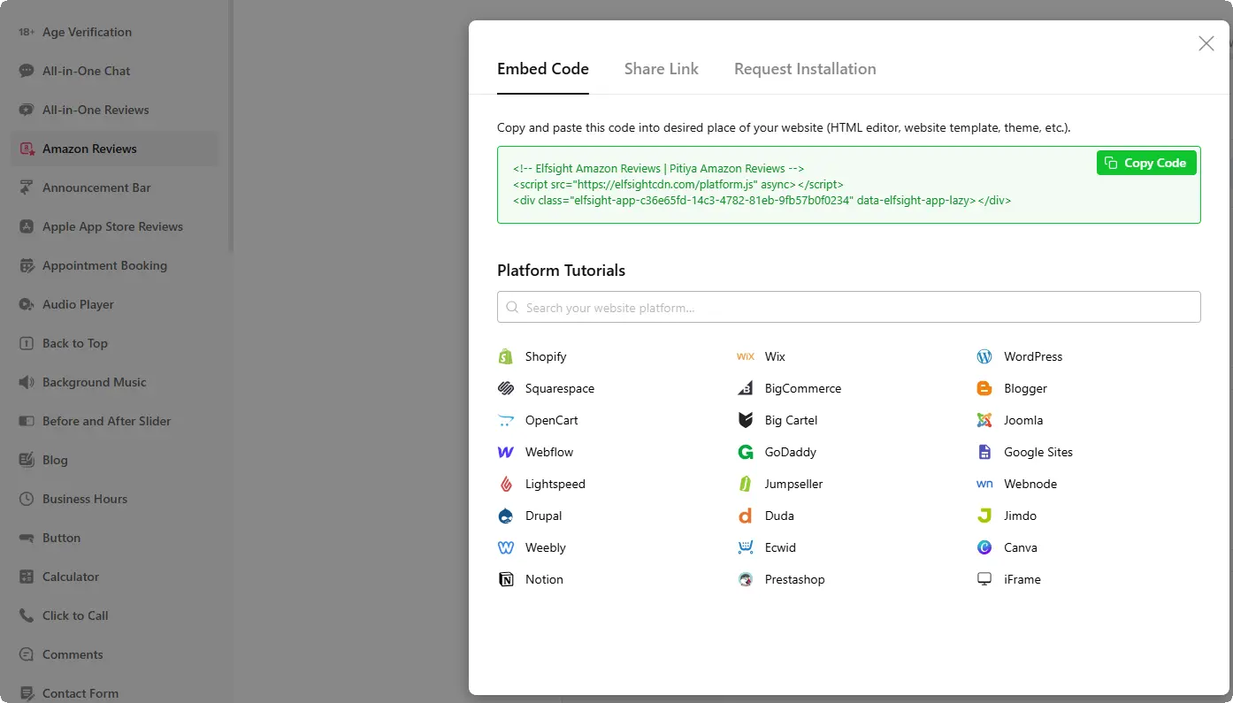Screen dimensions: 1233x703
Task: Click the Back to Top sidebar icon
Action: pyautogui.click(x=27, y=343)
